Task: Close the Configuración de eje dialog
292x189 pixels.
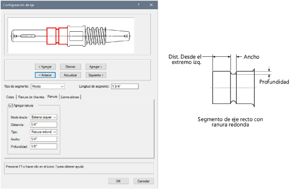Action: point(151,5)
